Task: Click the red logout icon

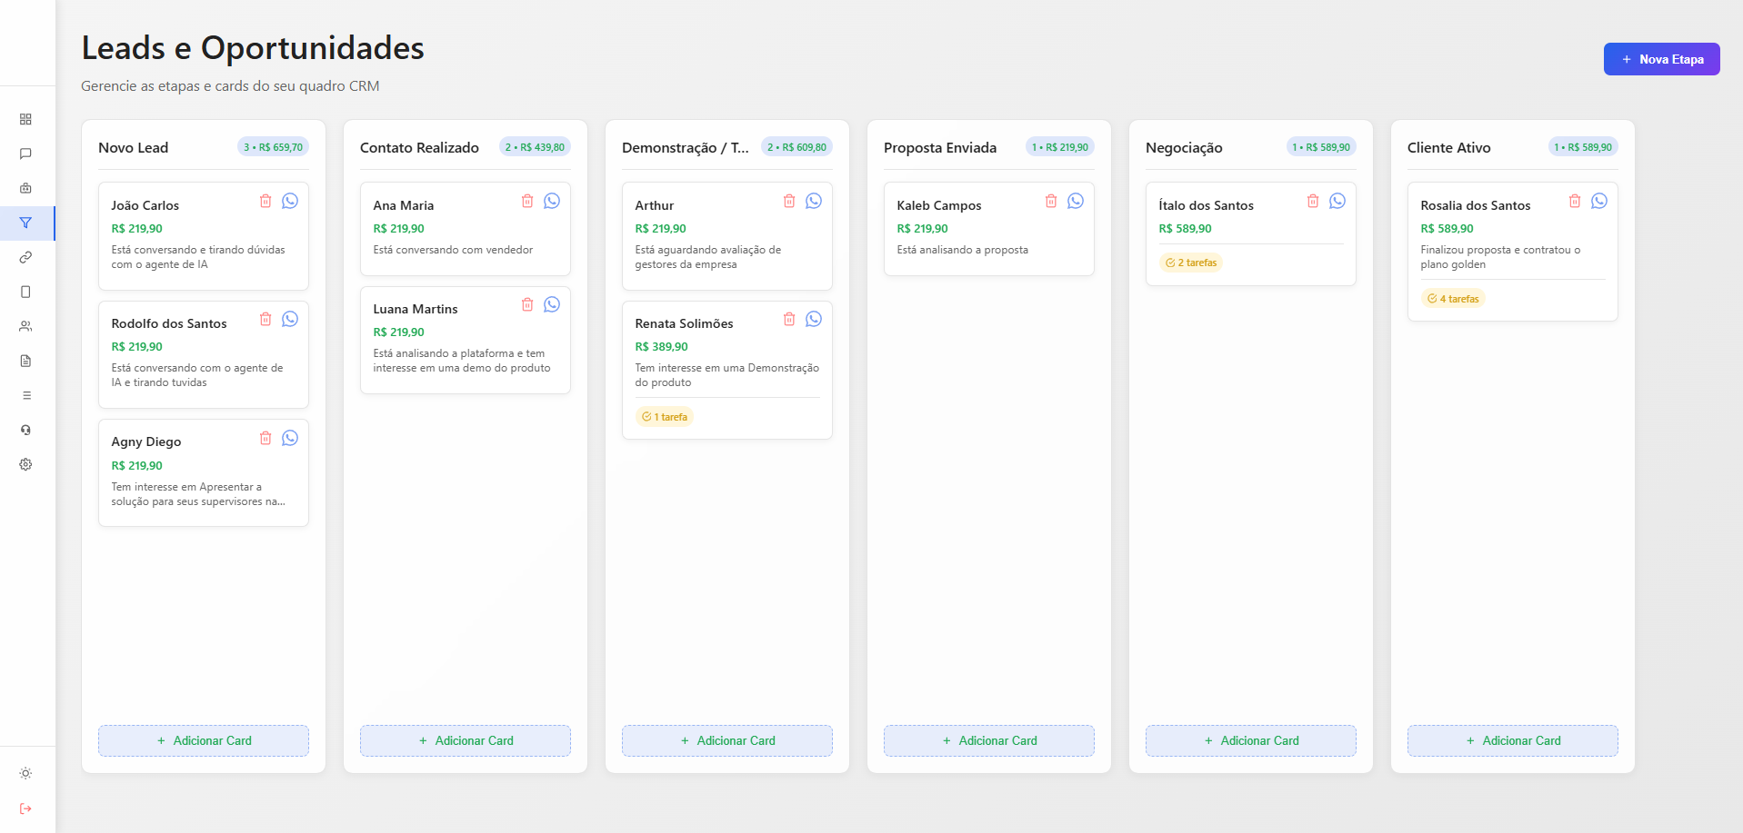Action: pos(25,808)
